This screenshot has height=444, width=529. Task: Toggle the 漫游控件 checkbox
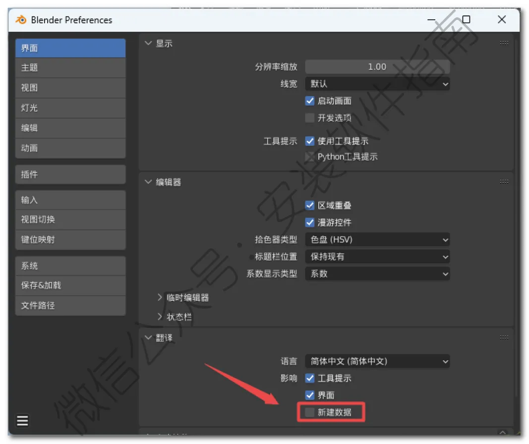[x=310, y=222]
